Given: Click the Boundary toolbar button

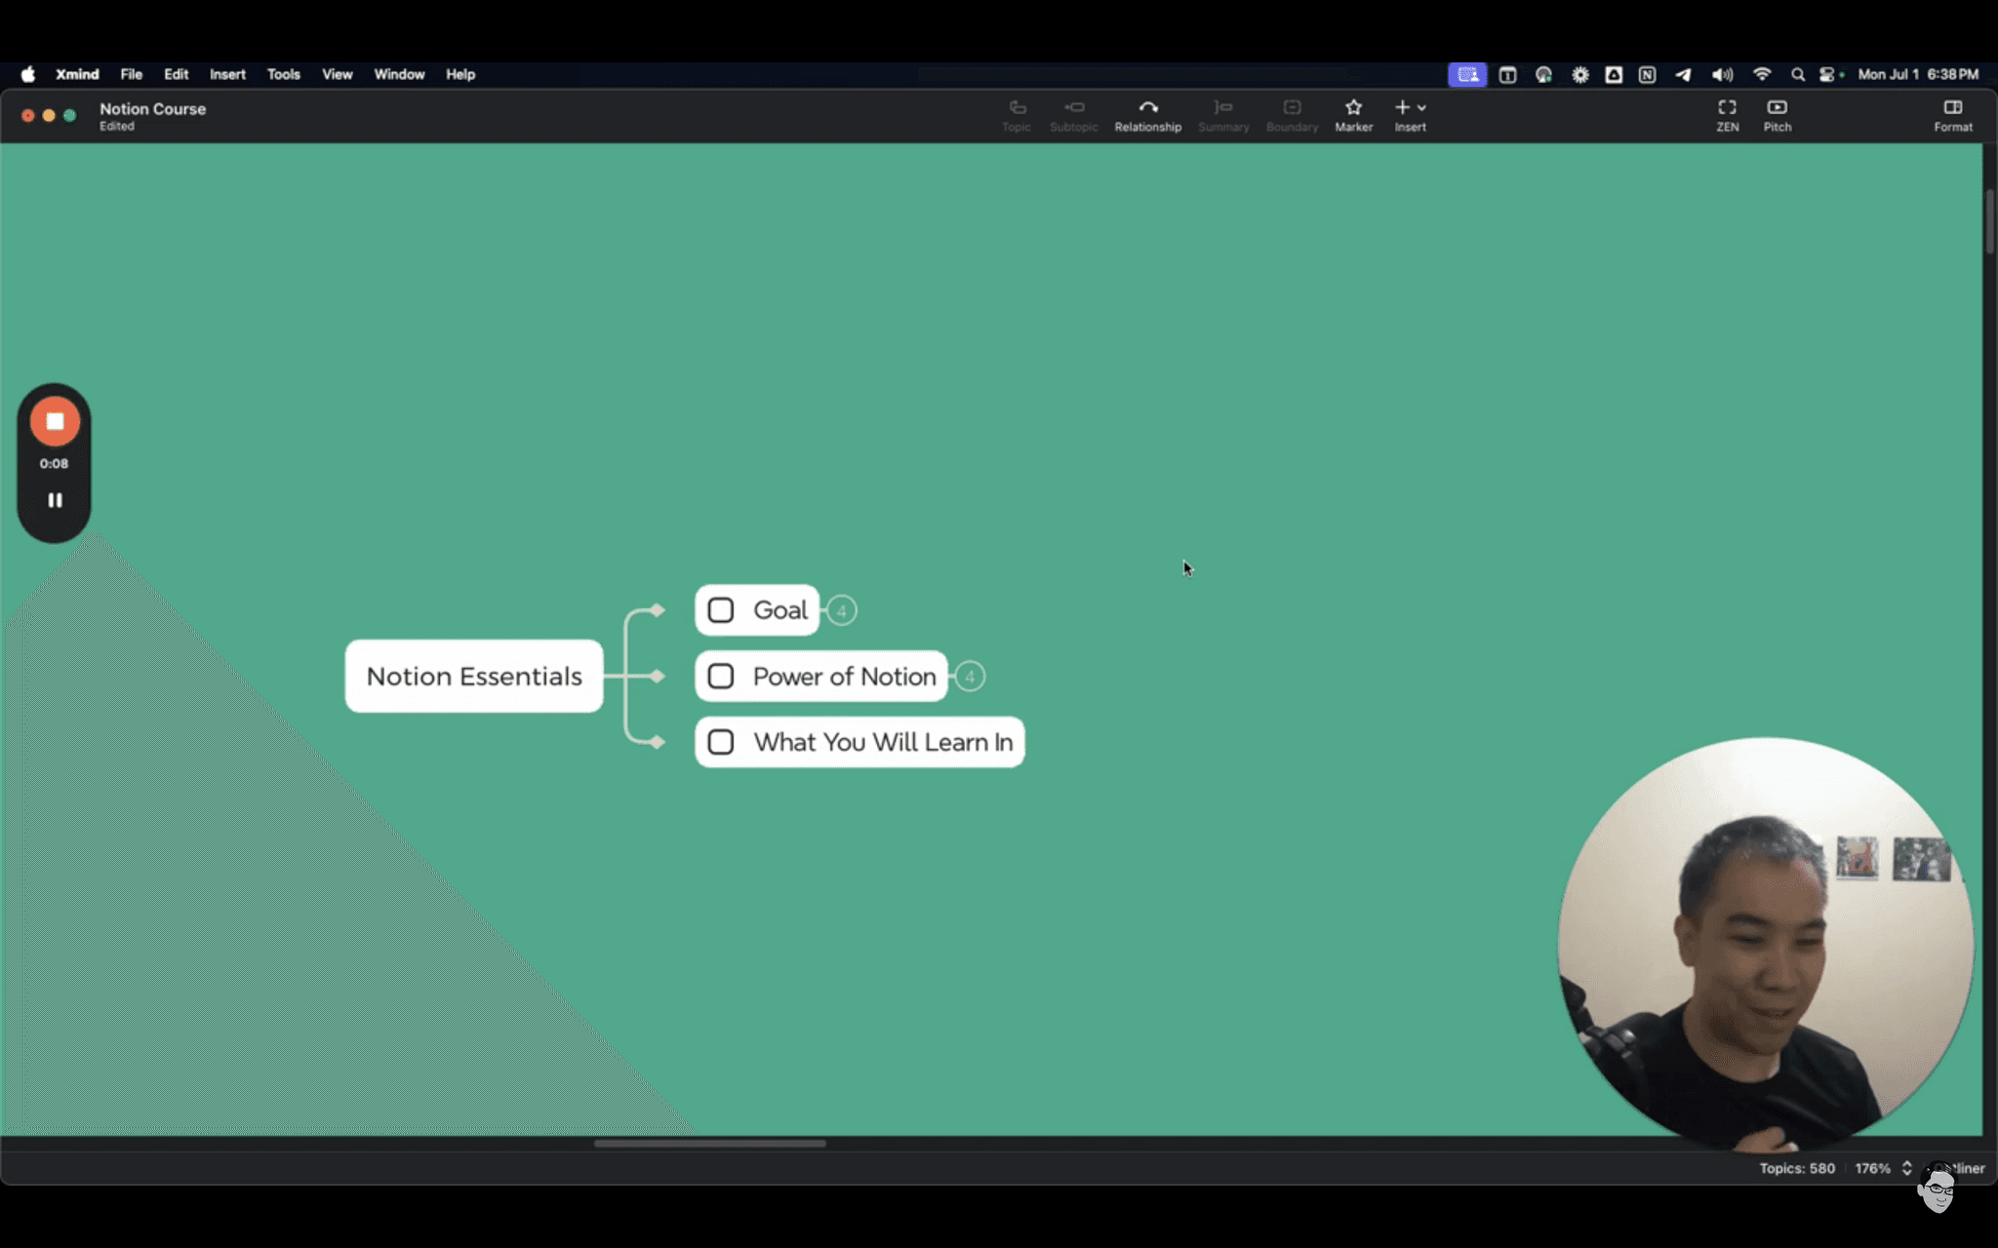Looking at the screenshot, I should [x=1292, y=115].
